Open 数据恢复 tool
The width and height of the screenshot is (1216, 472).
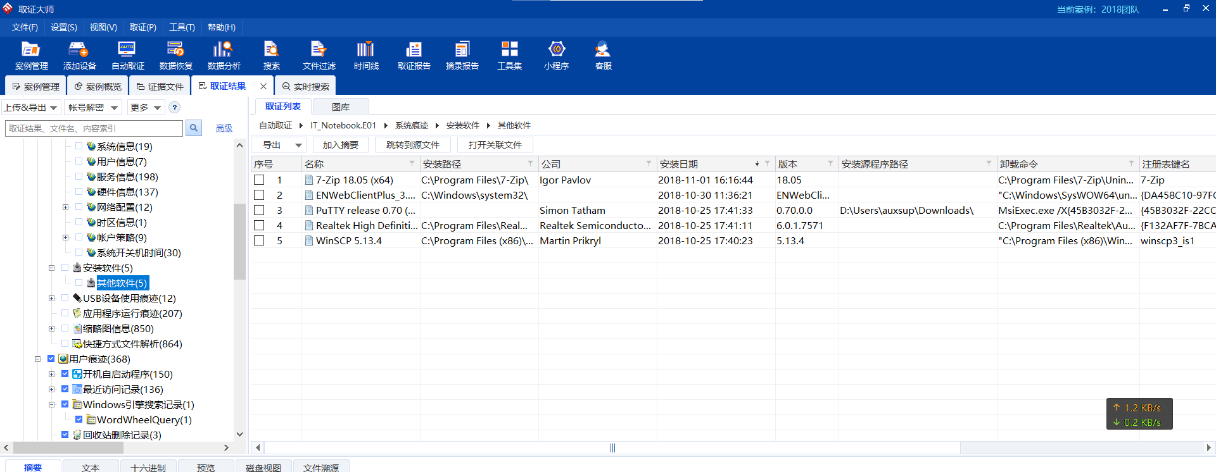click(175, 56)
